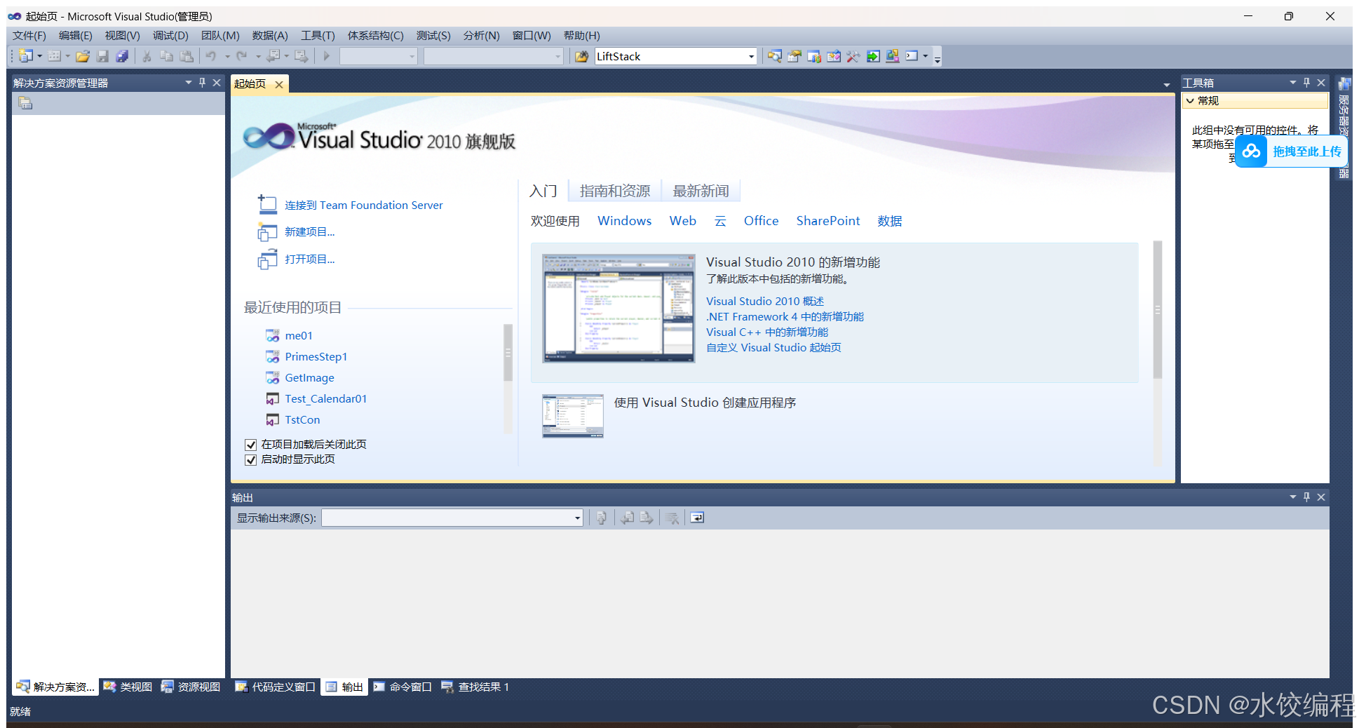Click the Command Window toolbar icon
Screen dimensions: 1359x728
[x=912, y=56]
